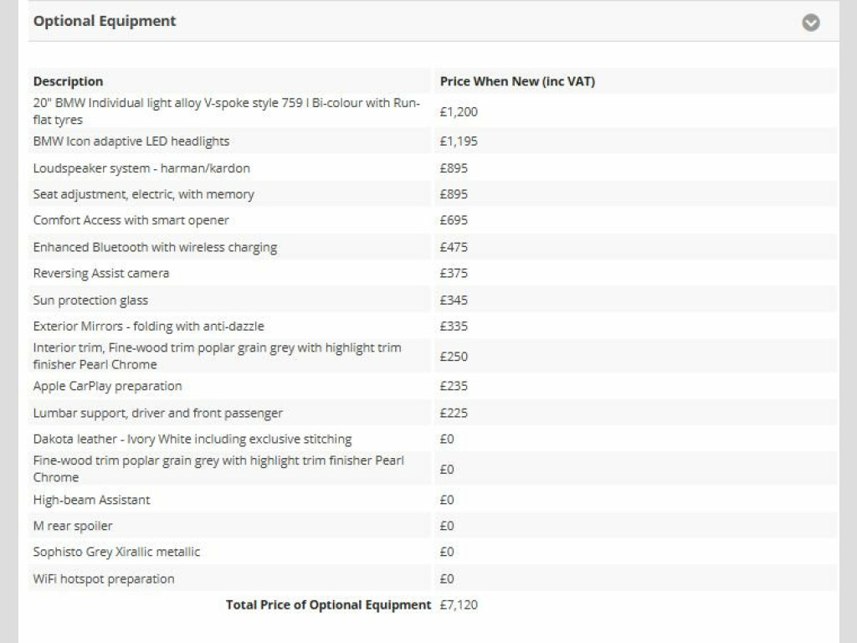Screen dimensions: 857x643
Task: Select the M rear spoiler entry
Action: [73, 526]
